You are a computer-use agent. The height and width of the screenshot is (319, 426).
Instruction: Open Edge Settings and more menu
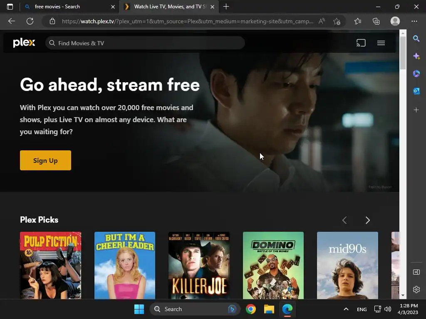point(414,21)
